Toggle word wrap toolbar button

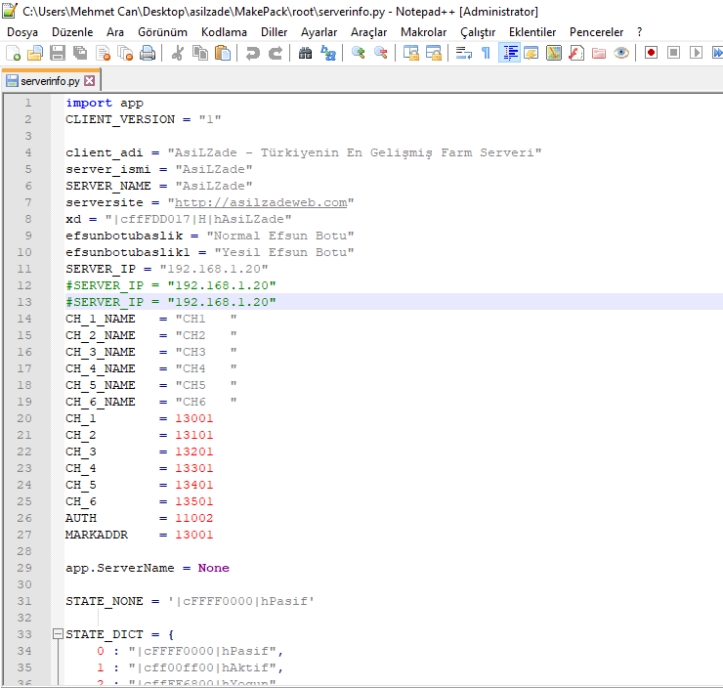(463, 53)
